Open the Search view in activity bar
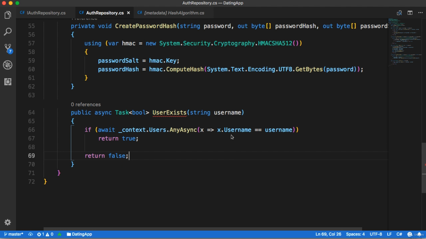This screenshot has width=426, height=239. pyautogui.click(x=8, y=32)
